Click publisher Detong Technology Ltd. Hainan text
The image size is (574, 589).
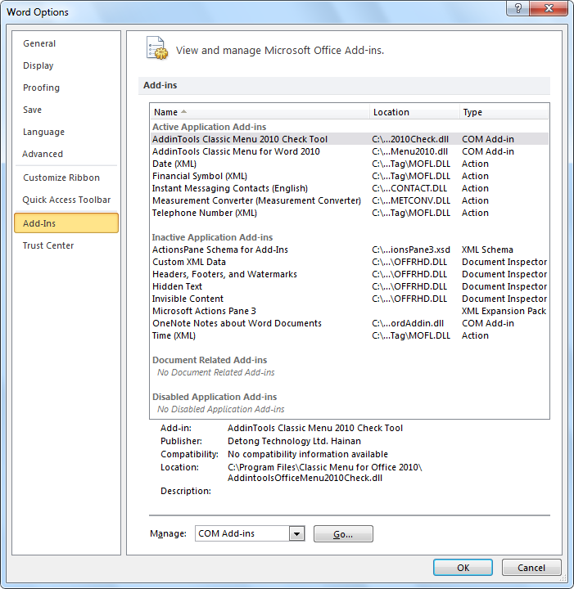(x=294, y=441)
